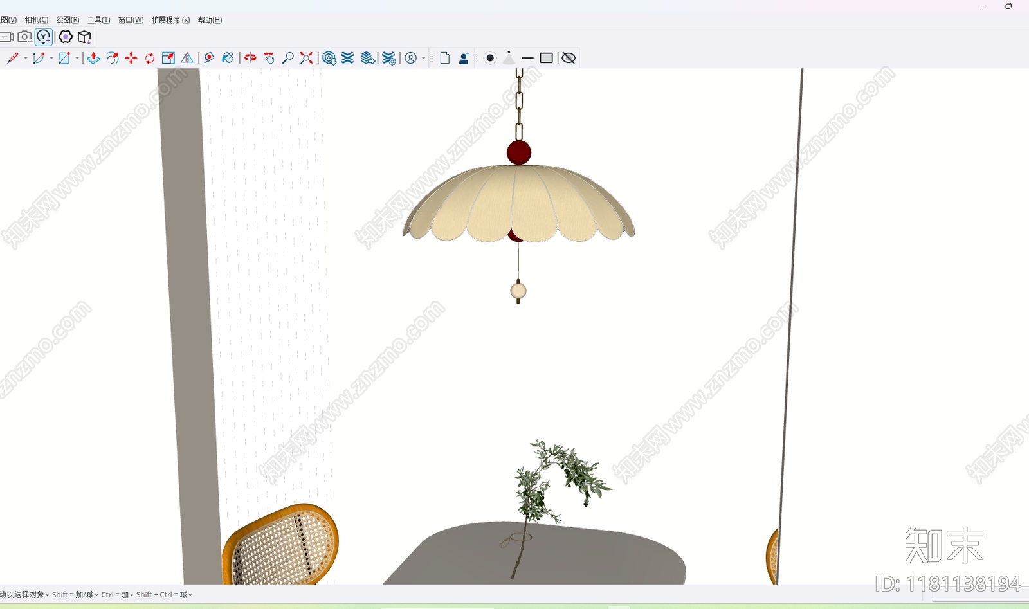Click the user account profile icon

click(x=411, y=58)
